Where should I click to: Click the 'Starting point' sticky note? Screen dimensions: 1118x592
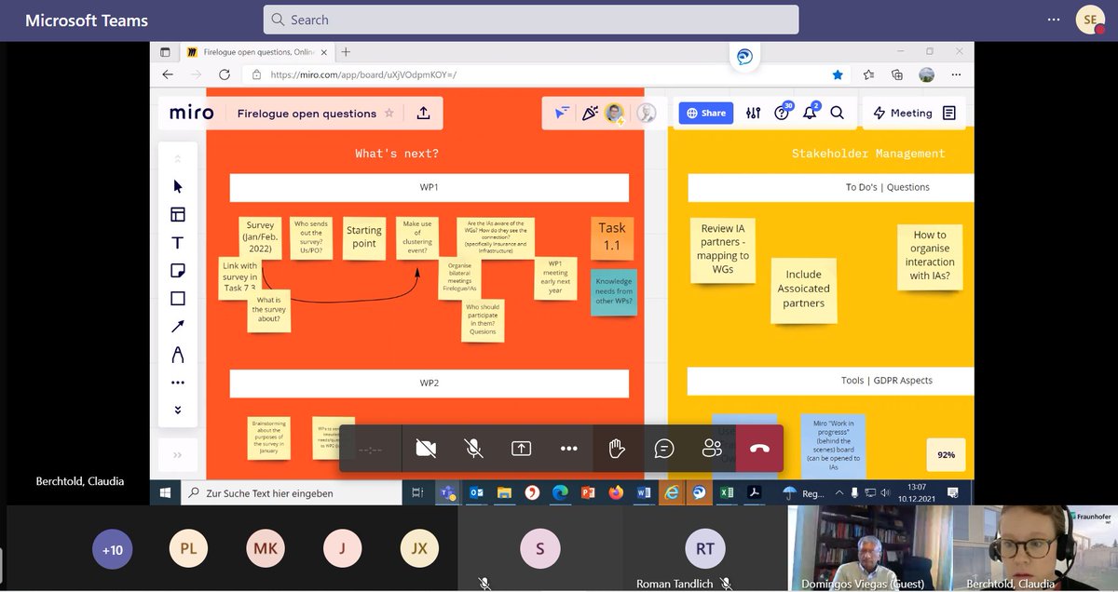tap(364, 236)
